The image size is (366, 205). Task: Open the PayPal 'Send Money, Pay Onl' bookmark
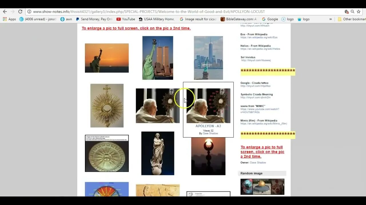[x=94, y=19]
